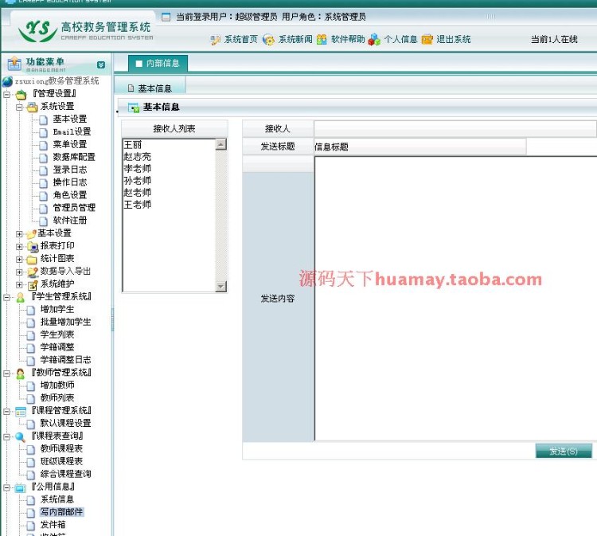Expand the 统计图表 tree node
The width and height of the screenshot is (597, 536).
click(x=19, y=260)
